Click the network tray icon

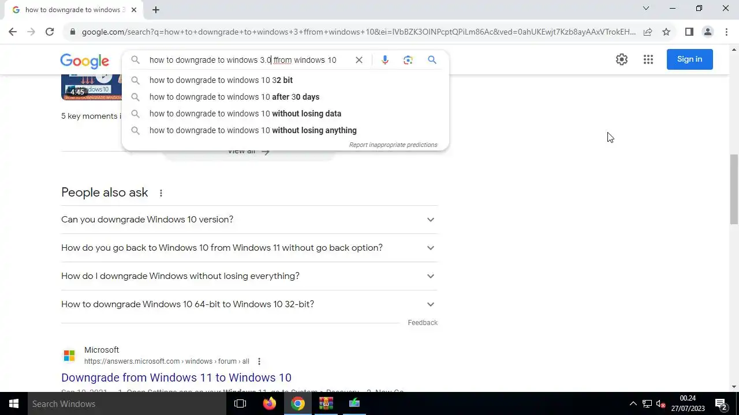pyautogui.click(x=647, y=403)
